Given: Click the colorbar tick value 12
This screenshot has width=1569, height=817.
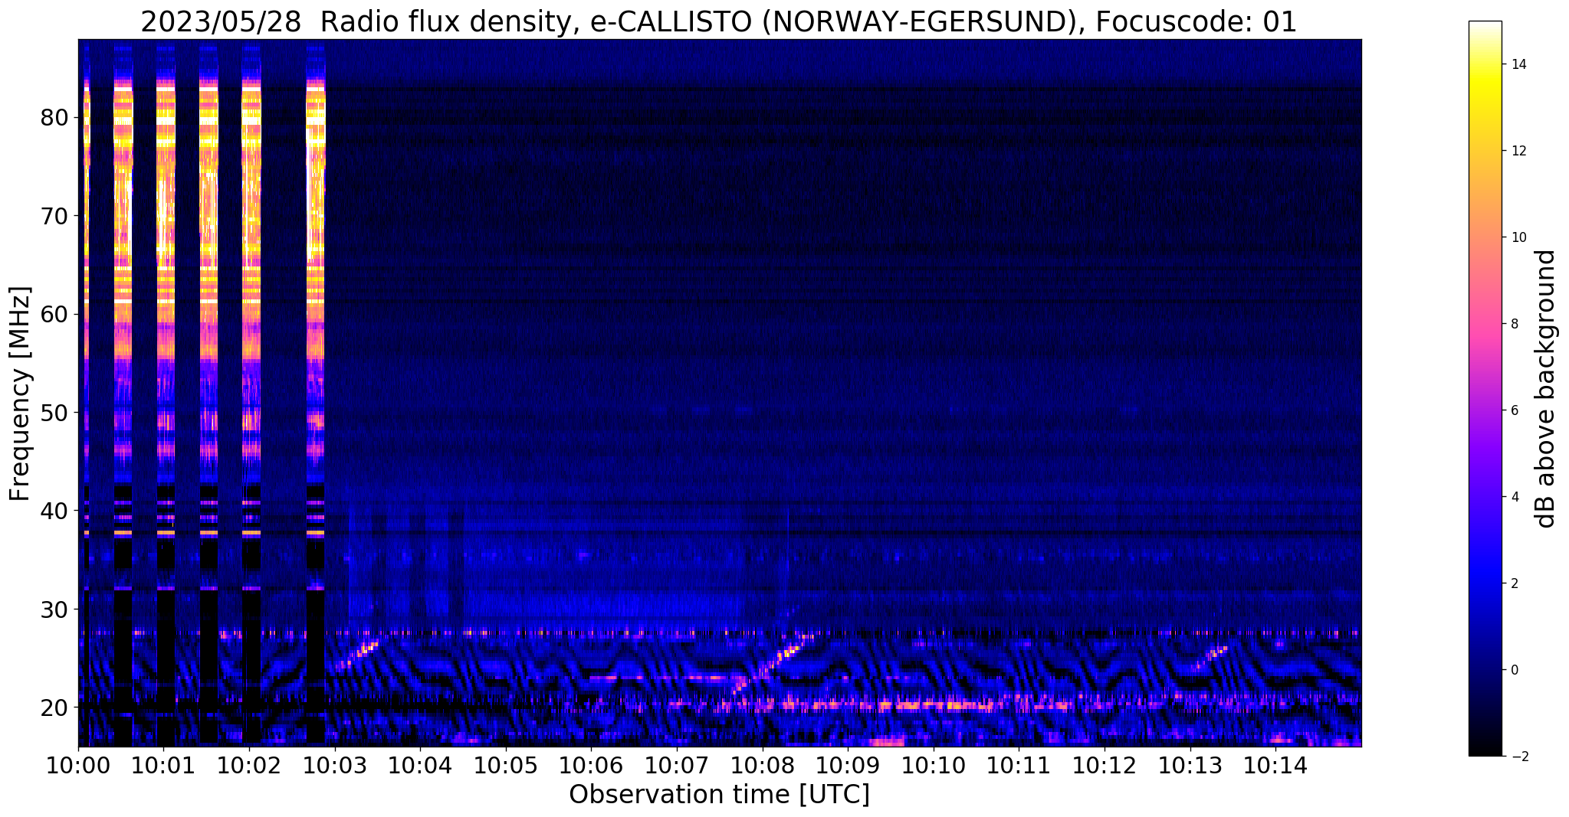Looking at the screenshot, I should pos(1518,151).
